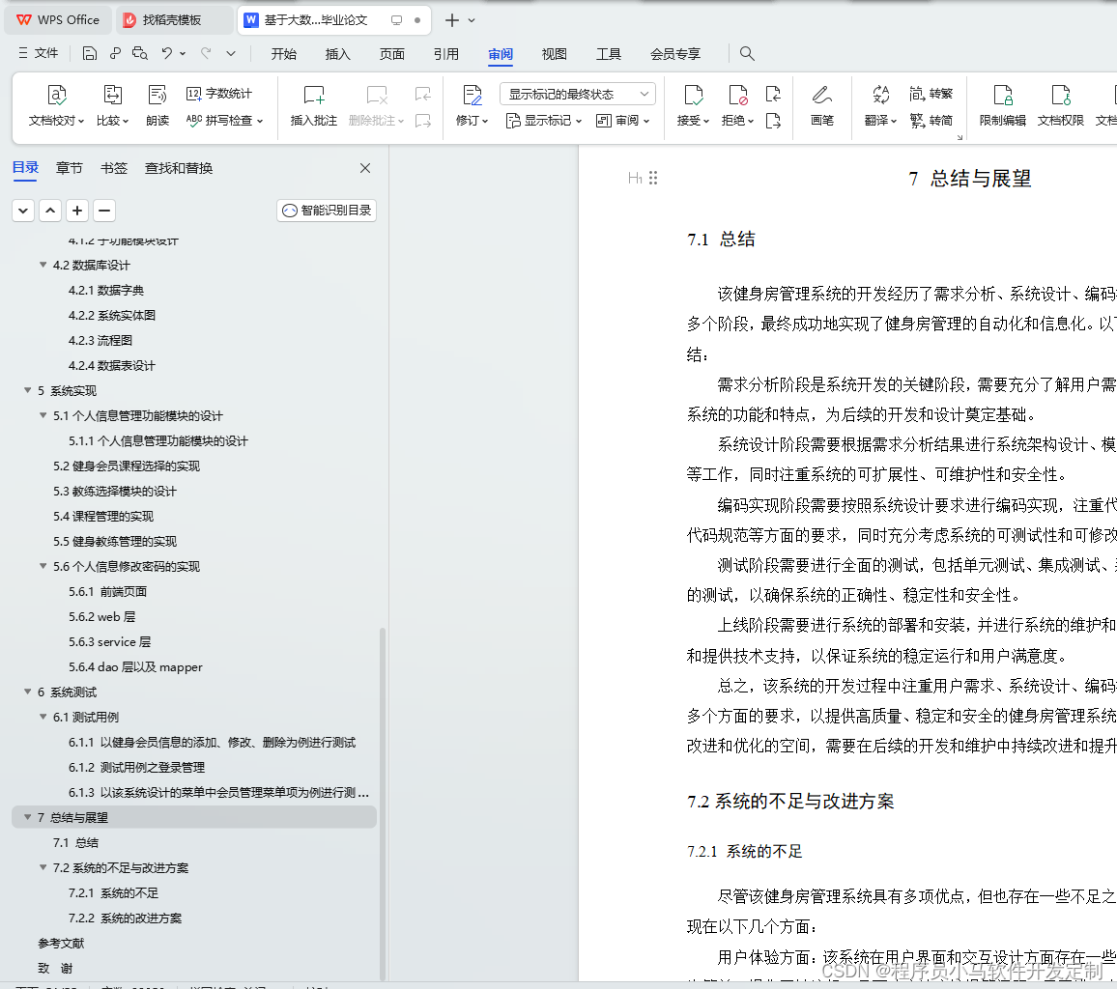Viewport: 1117px width, 989px height.
Task: Click the up chevron outline button
Action: click(x=50, y=210)
